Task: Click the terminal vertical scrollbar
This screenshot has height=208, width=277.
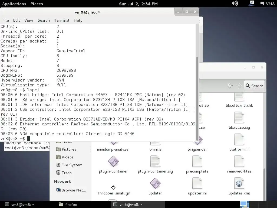Action: tap(197, 98)
